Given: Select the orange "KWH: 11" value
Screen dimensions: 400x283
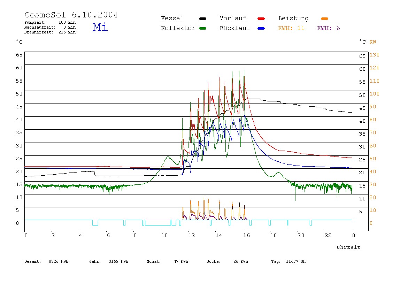Looking at the screenshot, I should pyautogui.click(x=291, y=28).
